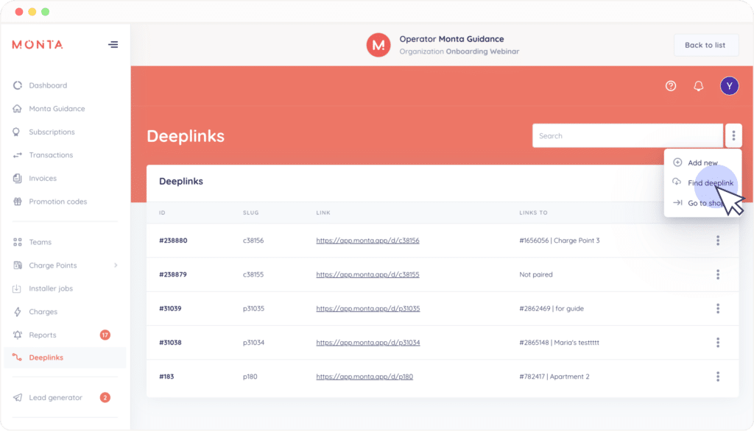Open link https://app.monta.app/d/p31035
Image resolution: width=754 pixels, height=431 pixels.
(368, 308)
